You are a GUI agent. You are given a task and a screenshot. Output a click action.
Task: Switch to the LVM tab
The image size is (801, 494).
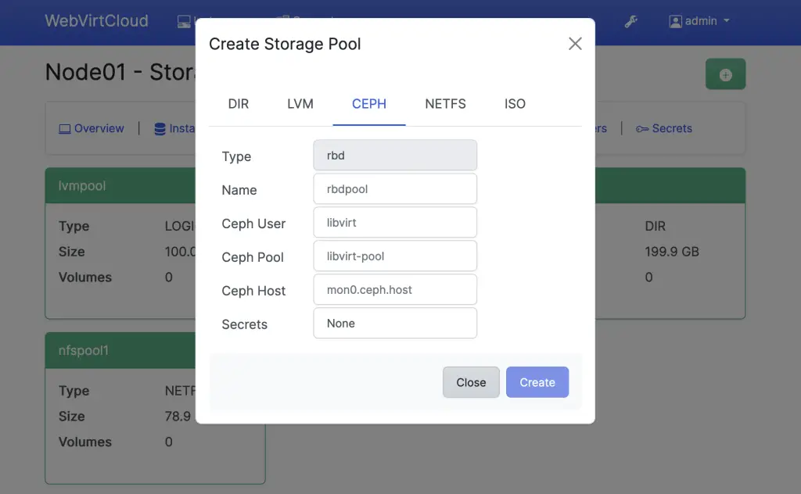click(x=300, y=103)
